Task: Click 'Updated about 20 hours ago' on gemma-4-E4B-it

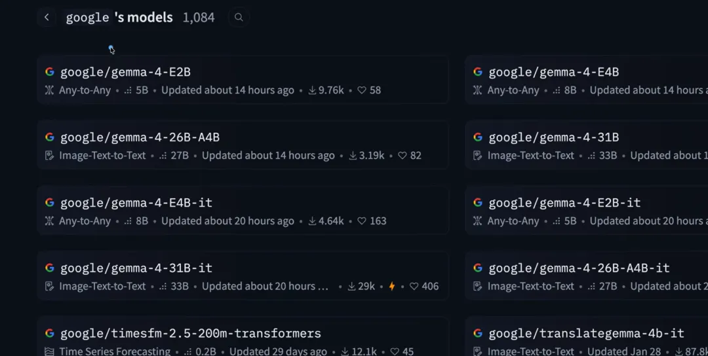Action: [227, 221]
